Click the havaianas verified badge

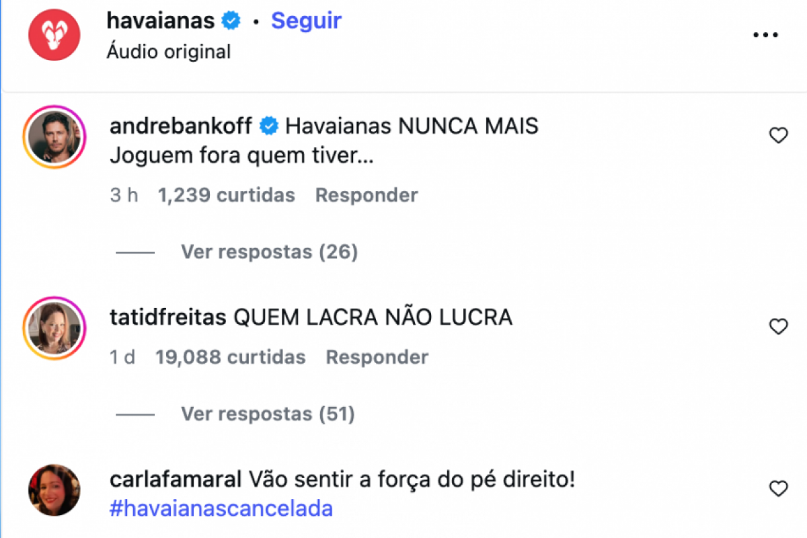(231, 21)
